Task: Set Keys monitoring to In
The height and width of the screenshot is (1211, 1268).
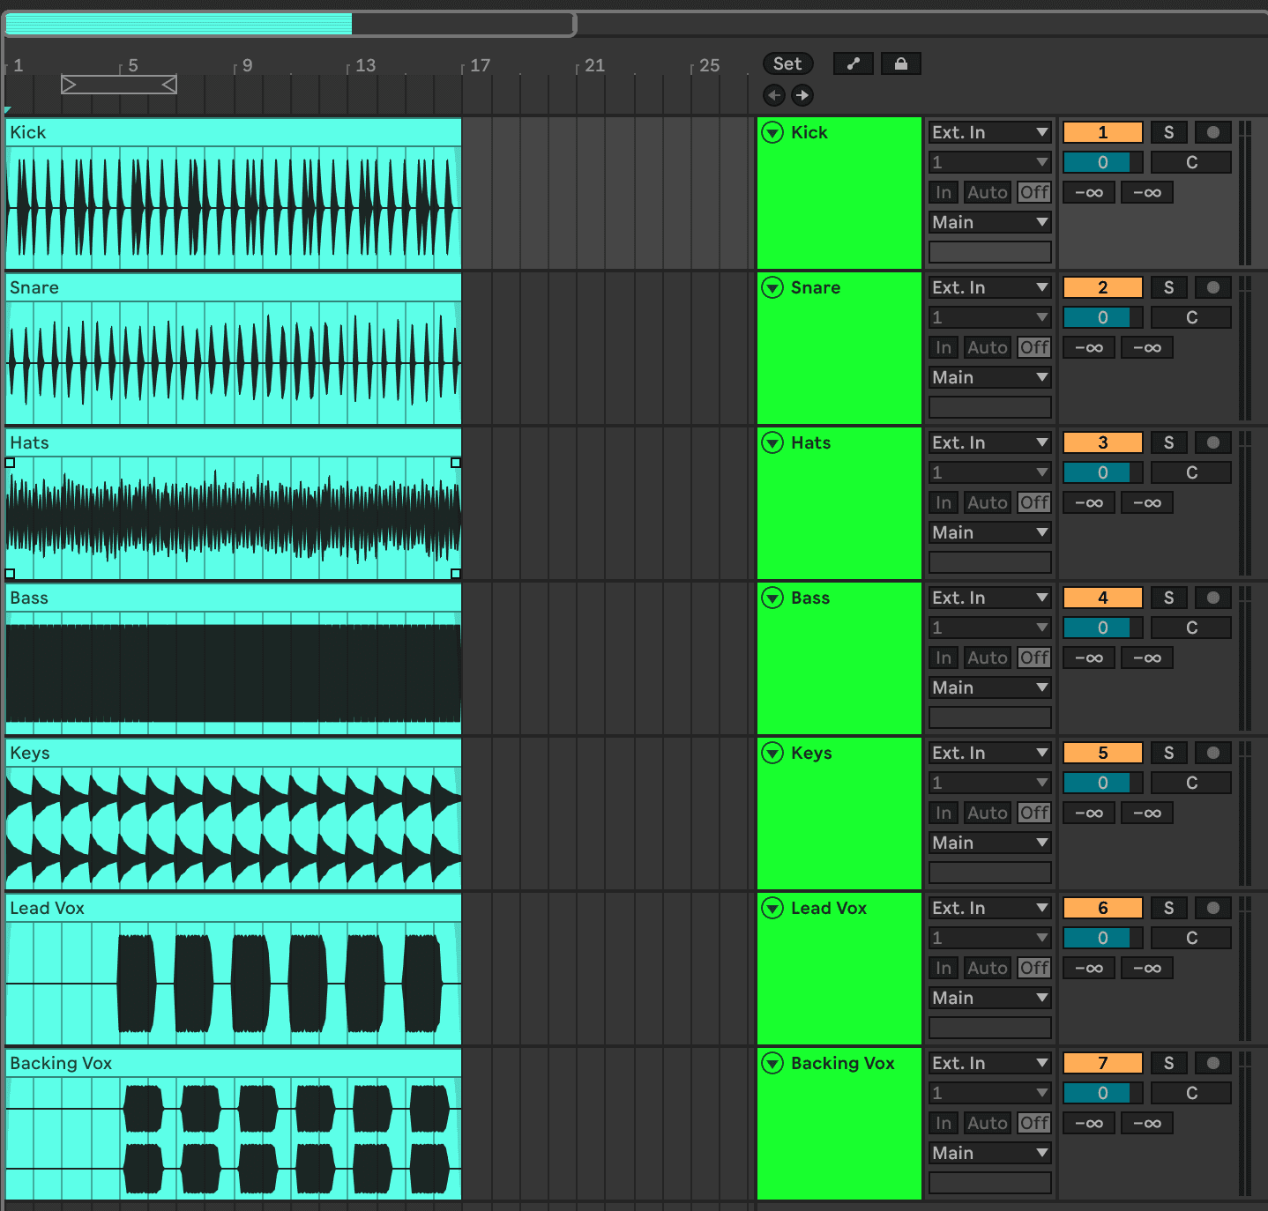Action: click(944, 813)
